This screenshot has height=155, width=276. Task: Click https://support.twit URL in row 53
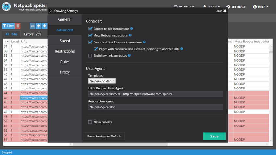click(34, 135)
